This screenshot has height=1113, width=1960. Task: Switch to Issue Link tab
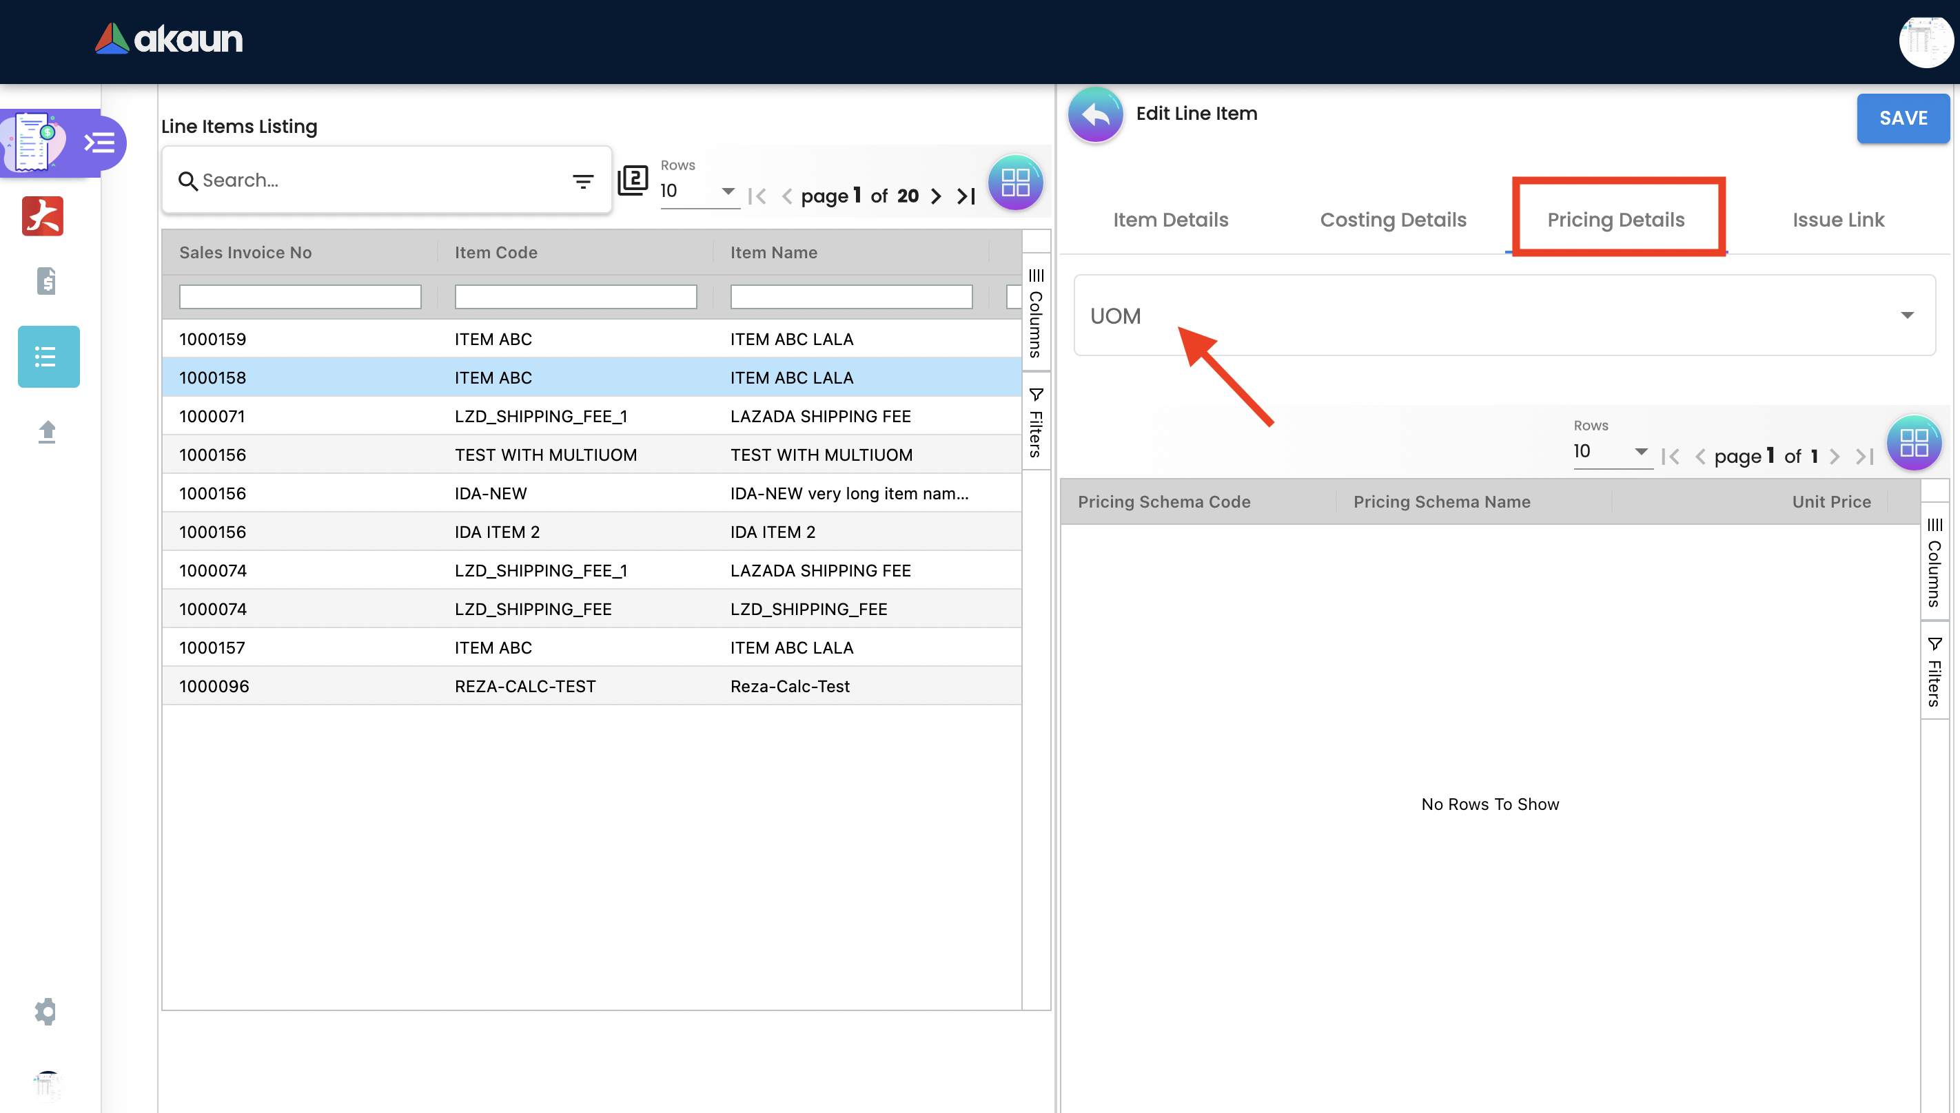pyautogui.click(x=1837, y=220)
